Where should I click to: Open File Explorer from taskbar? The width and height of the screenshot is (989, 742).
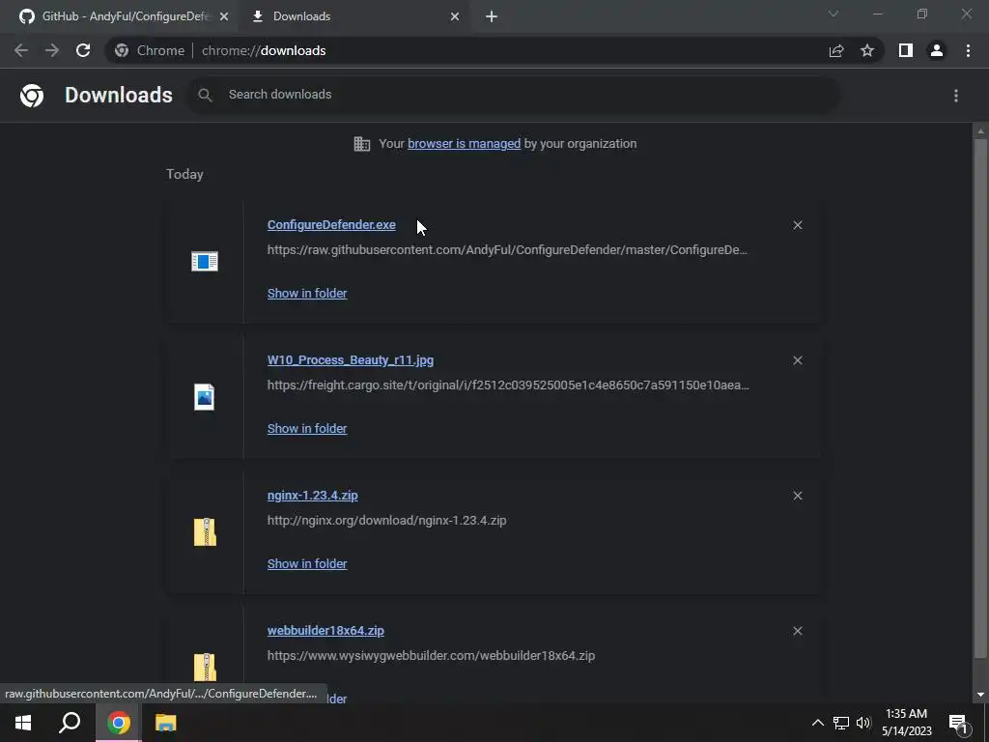coord(166,723)
